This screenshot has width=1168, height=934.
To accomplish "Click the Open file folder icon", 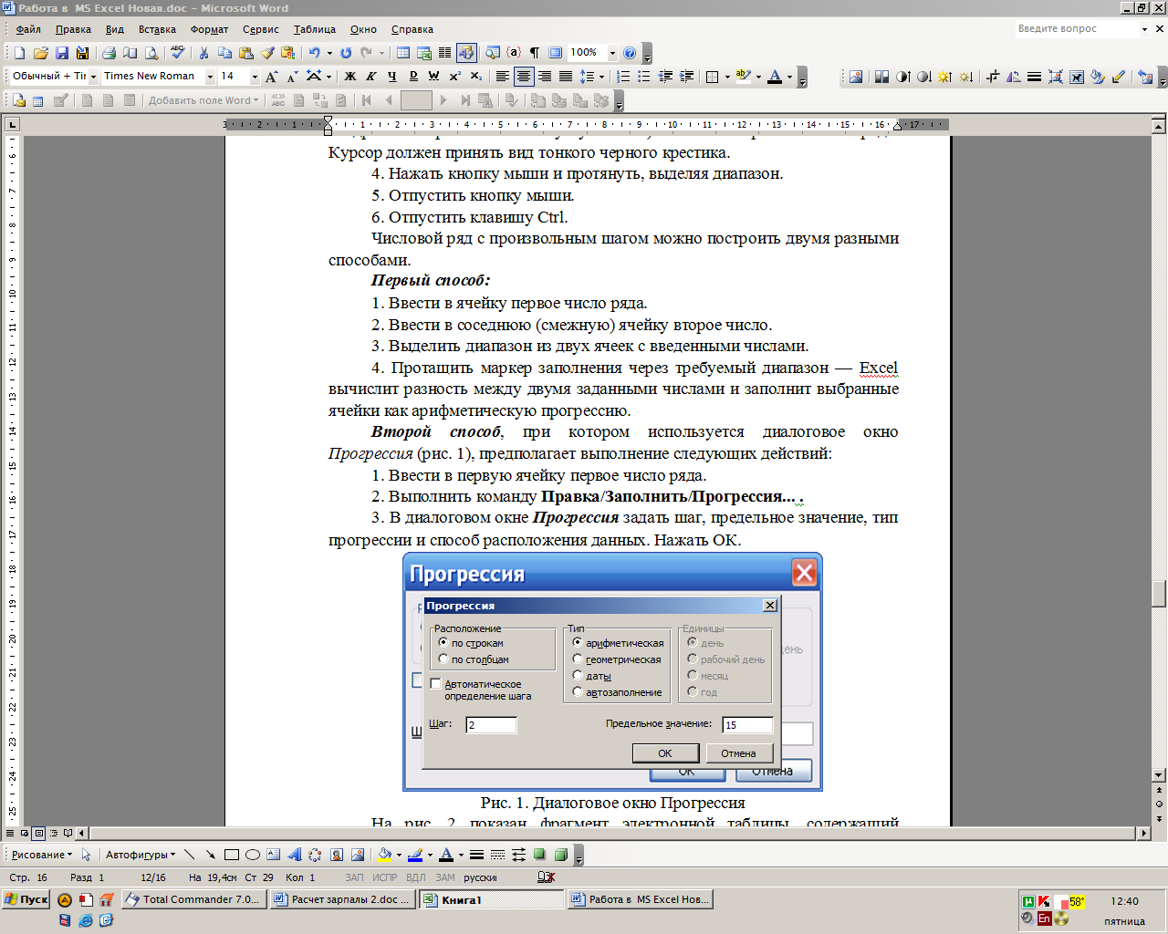I will coord(41,53).
